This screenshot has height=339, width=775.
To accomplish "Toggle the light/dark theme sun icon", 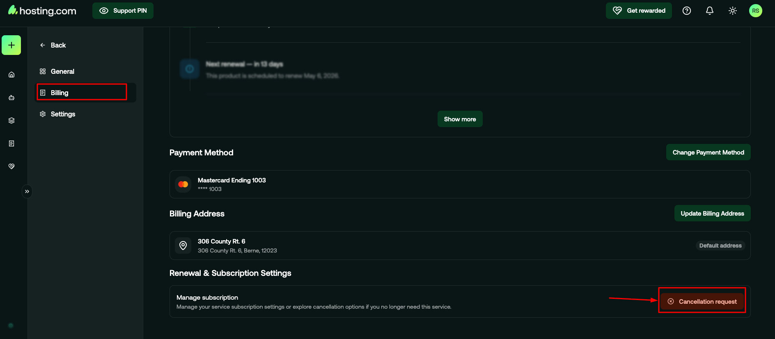I will point(733,11).
